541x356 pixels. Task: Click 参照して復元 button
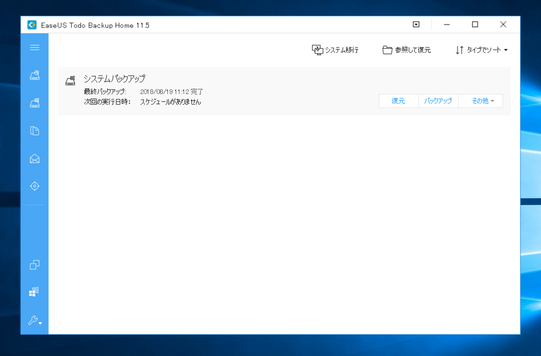tap(406, 50)
